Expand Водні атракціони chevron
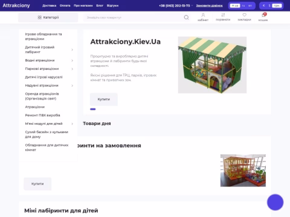The width and height of the screenshot is (290, 217). pyautogui.click(x=72, y=60)
